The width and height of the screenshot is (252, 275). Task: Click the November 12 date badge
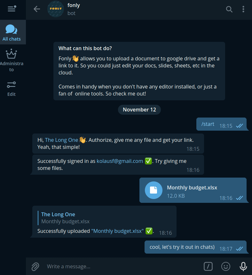tap(139, 110)
